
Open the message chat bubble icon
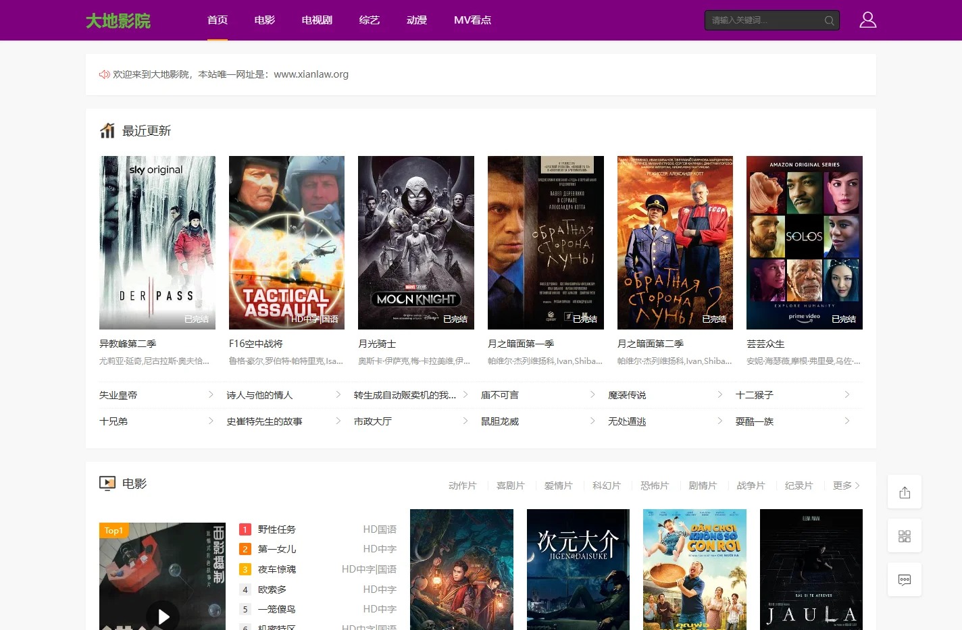905,580
